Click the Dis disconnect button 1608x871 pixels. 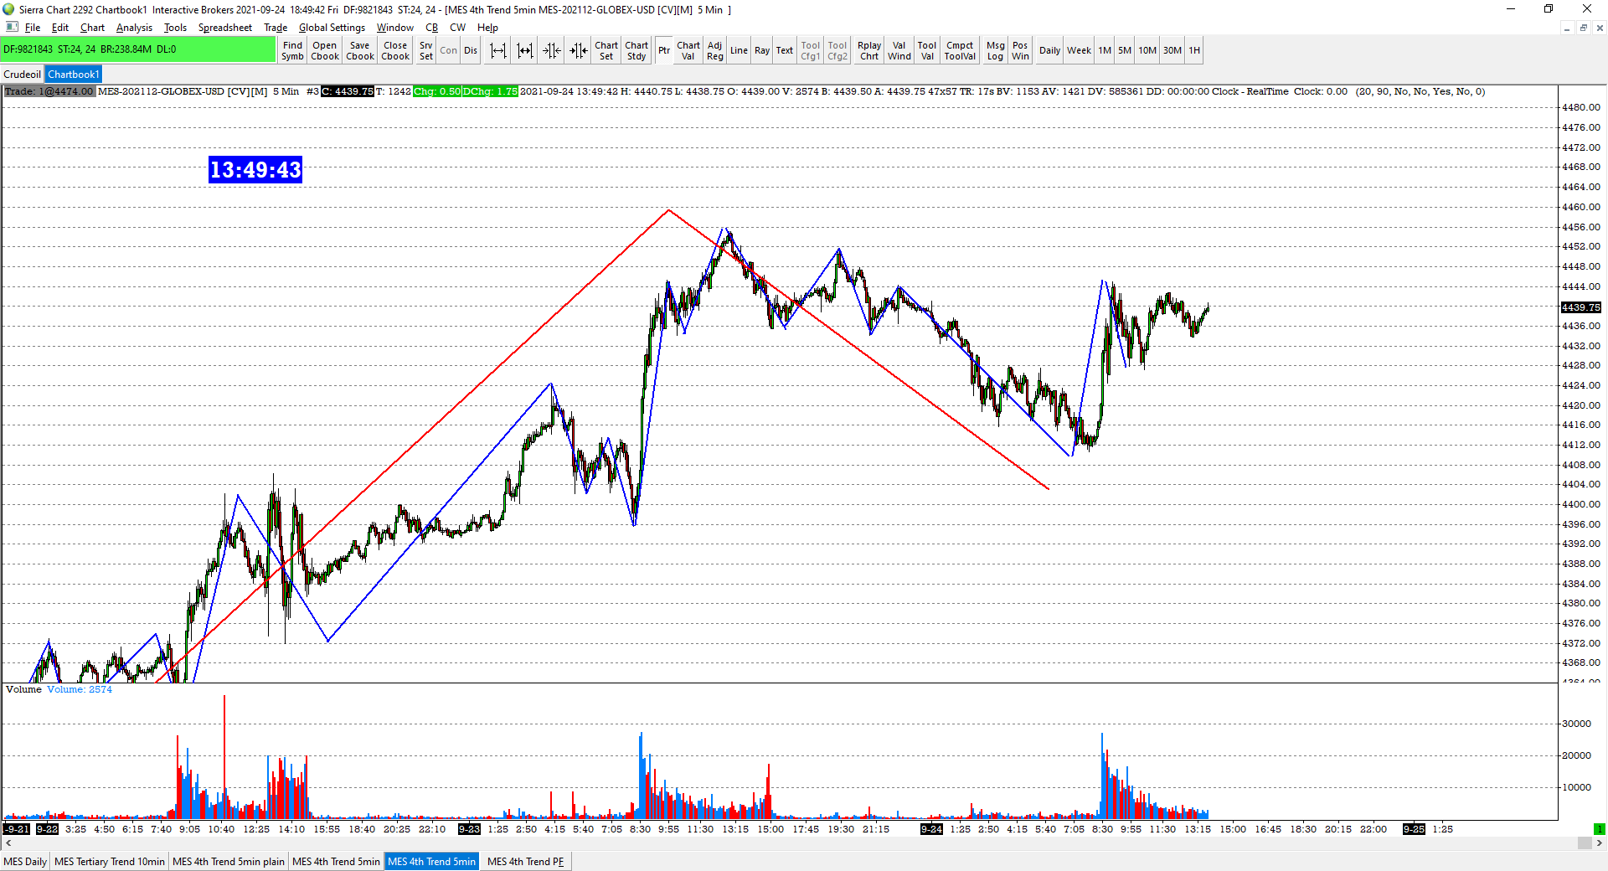pos(471,51)
